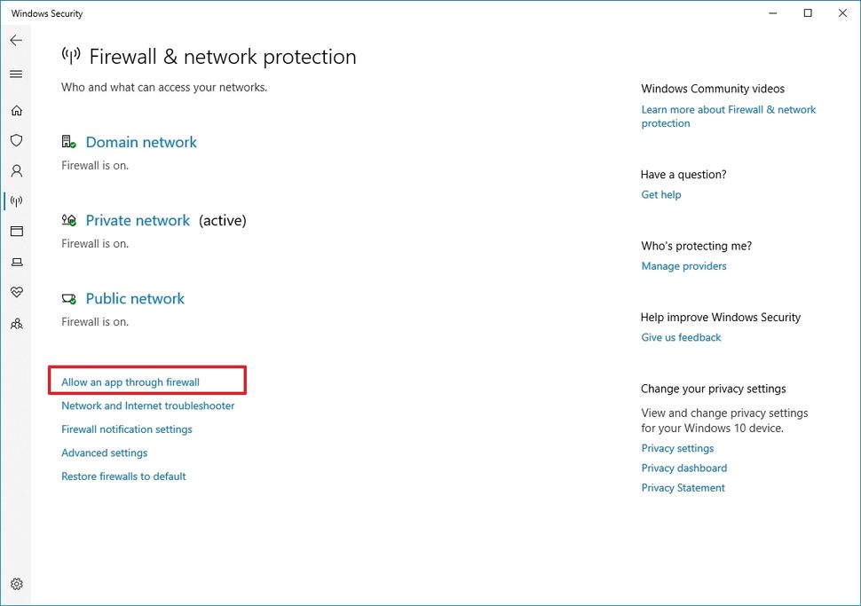Select the Firewall & network protection icon
861x606 pixels.
[16, 201]
